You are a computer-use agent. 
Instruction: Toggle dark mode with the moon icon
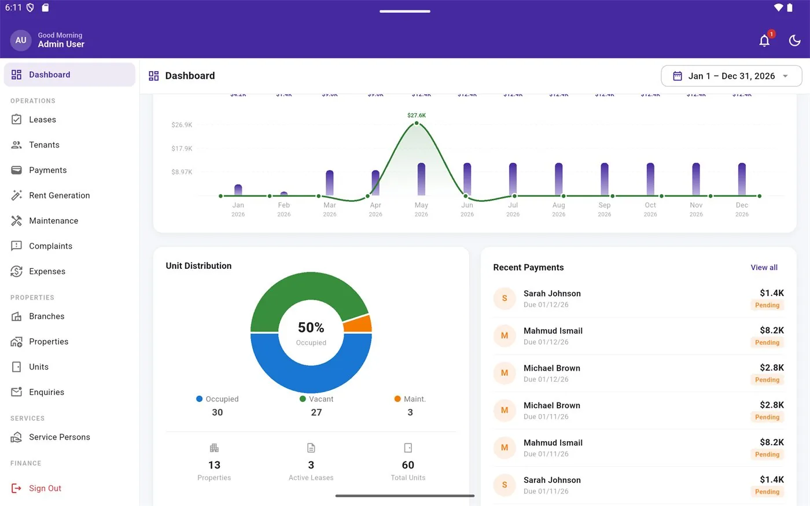coord(794,40)
